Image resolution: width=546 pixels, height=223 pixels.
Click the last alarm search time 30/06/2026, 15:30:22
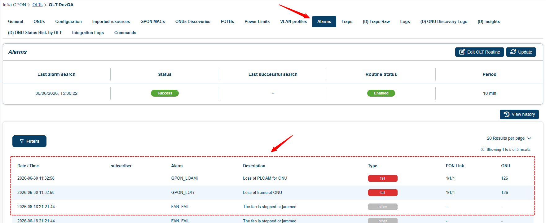tap(56, 93)
